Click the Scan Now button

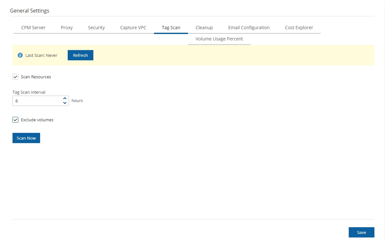pyautogui.click(x=26, y=138)
